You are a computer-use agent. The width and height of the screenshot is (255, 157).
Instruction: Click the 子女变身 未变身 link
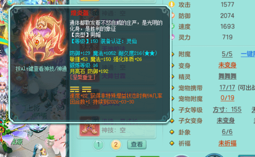(225, 121)
